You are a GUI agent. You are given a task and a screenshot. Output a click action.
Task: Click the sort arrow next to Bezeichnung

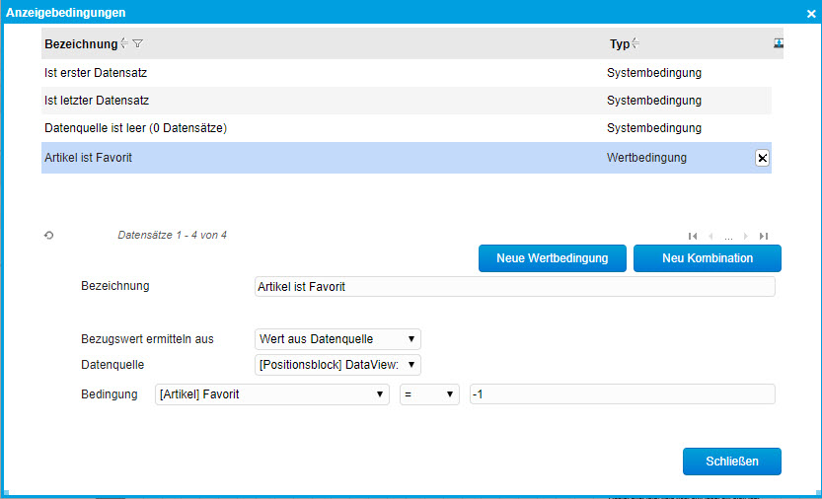(124, 43)
